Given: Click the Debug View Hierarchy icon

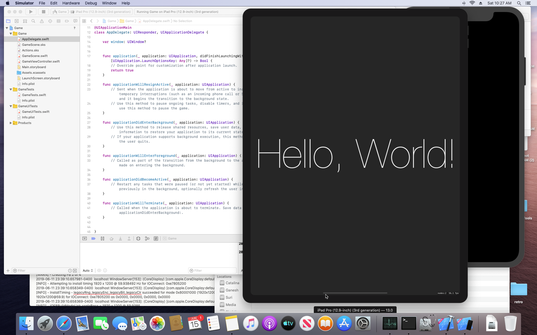Looking at the screenshot, I should [138, 238].
